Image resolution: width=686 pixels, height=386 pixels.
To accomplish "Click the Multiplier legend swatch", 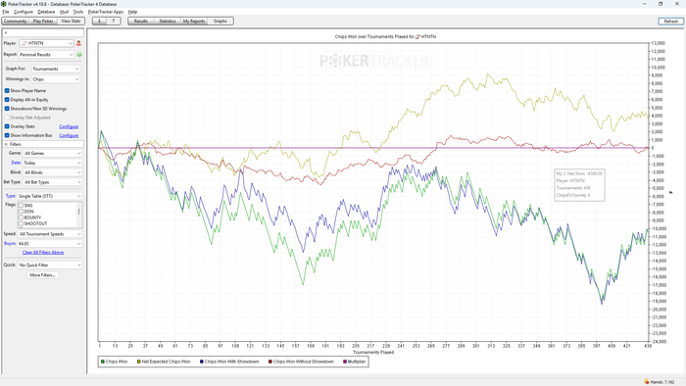I will click(345, 362).
